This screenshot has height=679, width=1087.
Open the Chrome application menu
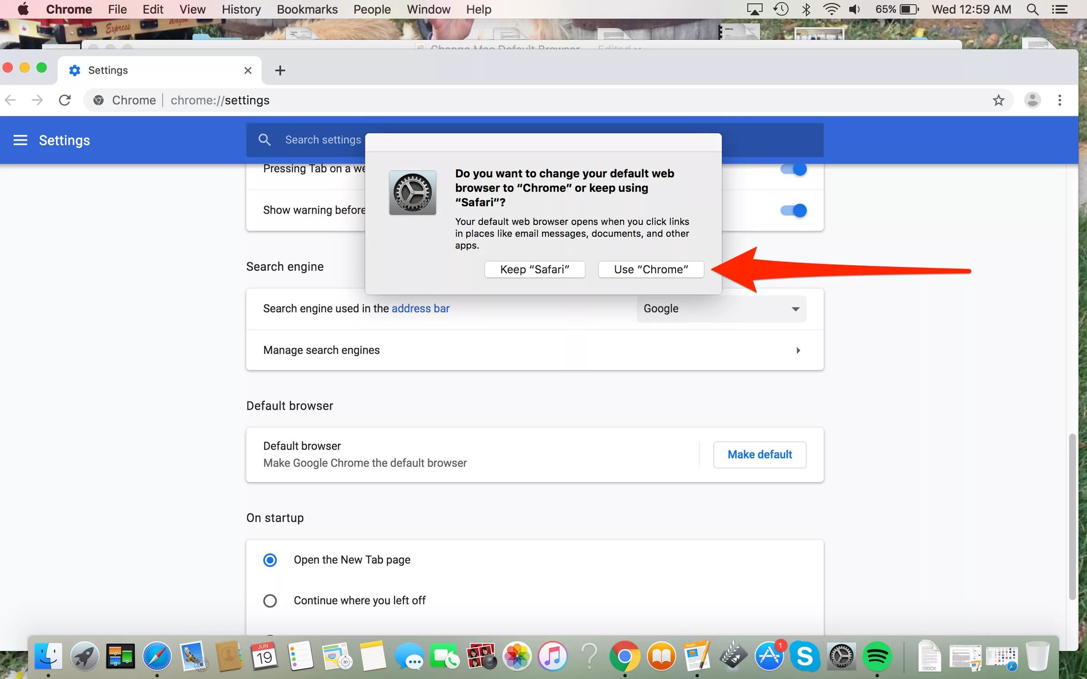click(x=69, y=10)
